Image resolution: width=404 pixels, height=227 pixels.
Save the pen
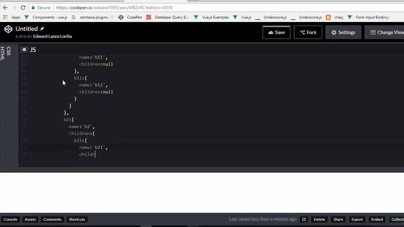276,32
